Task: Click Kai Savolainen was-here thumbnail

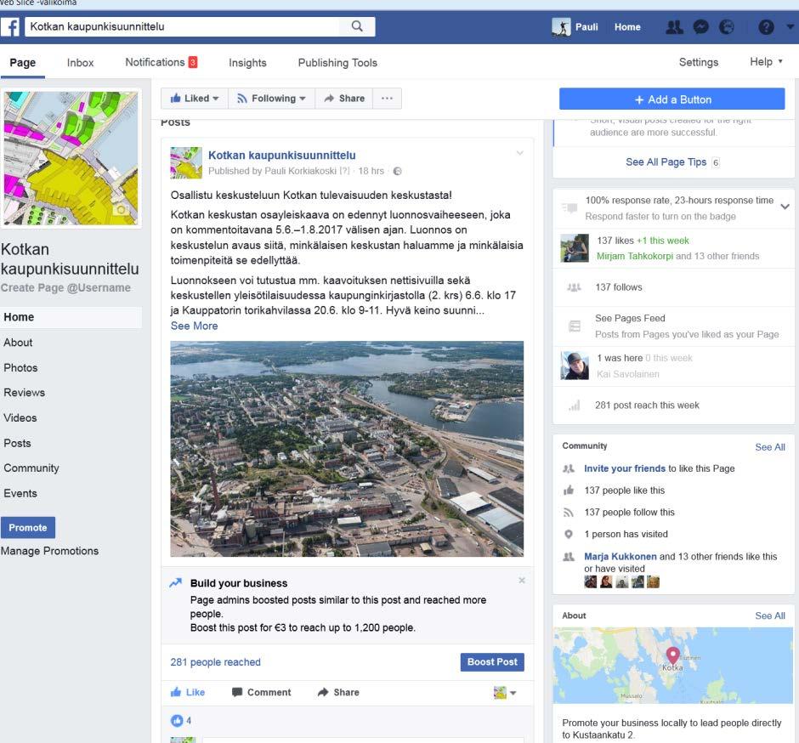Action: [x=575, y=366]
